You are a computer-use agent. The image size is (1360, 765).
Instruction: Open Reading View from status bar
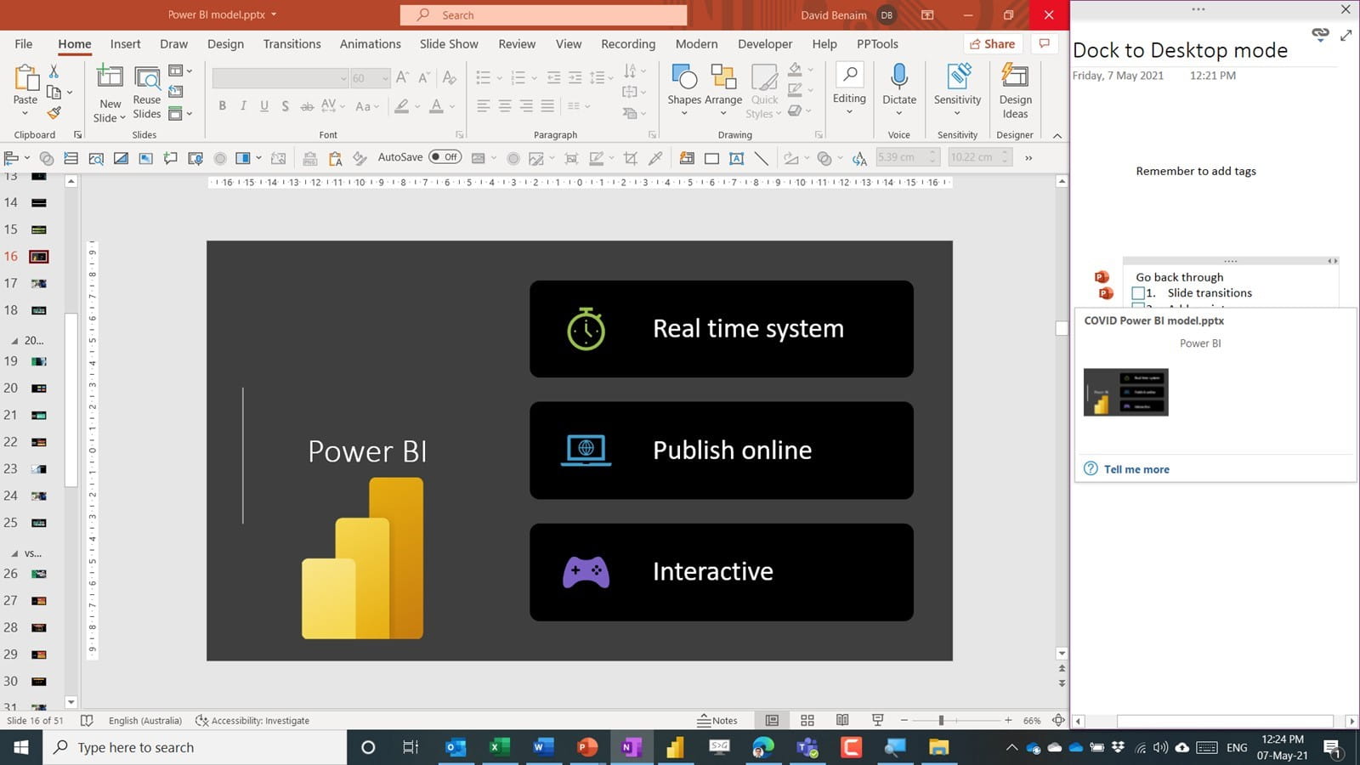pos(842,720)
